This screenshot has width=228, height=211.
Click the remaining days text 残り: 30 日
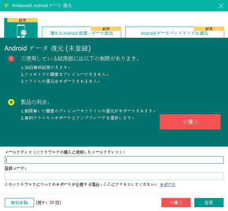click(49, 203)
